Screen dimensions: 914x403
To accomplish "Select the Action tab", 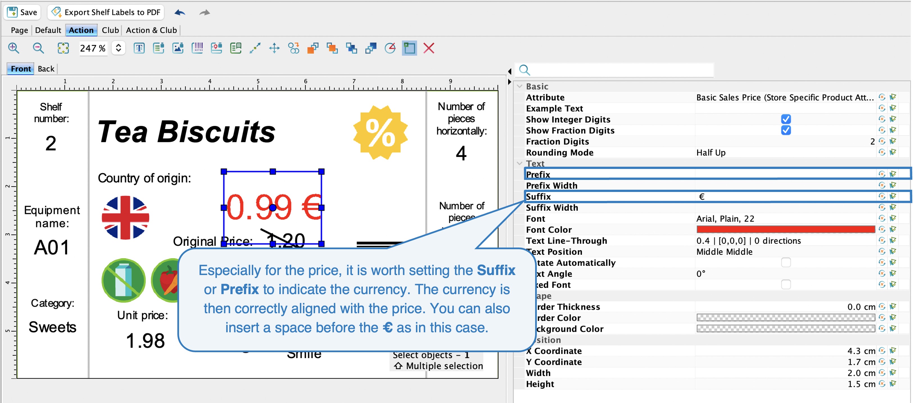I will [x=81, y=30].
